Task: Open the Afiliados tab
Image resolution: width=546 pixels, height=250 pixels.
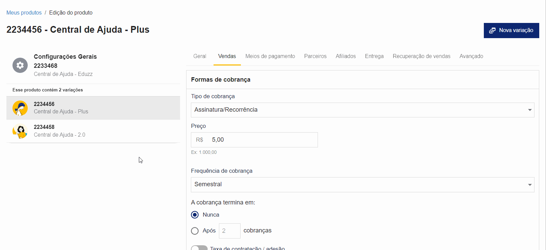Action: click(x=346, y=56)
